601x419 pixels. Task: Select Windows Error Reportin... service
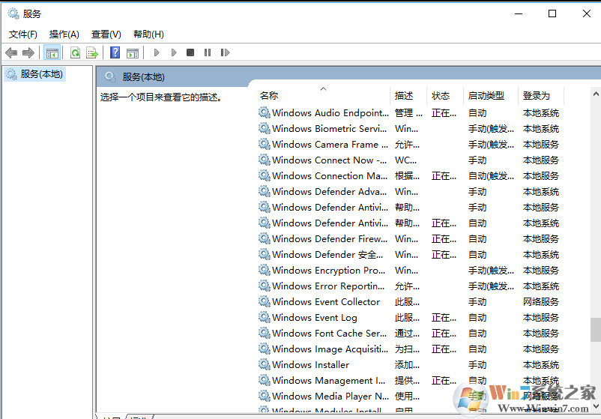(408, 286)
